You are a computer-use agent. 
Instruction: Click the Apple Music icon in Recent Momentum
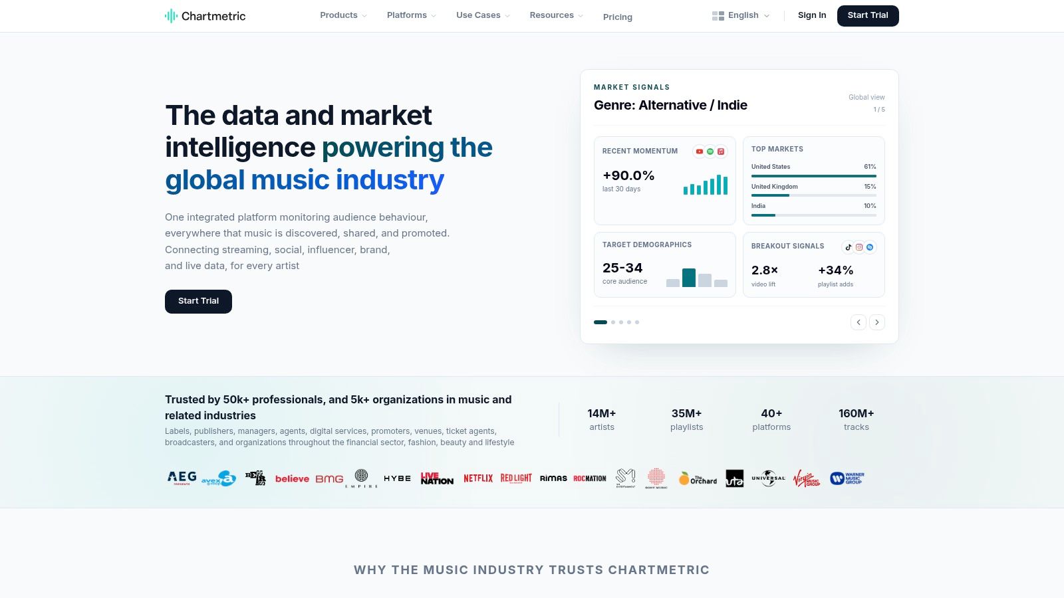pos(721,151)
